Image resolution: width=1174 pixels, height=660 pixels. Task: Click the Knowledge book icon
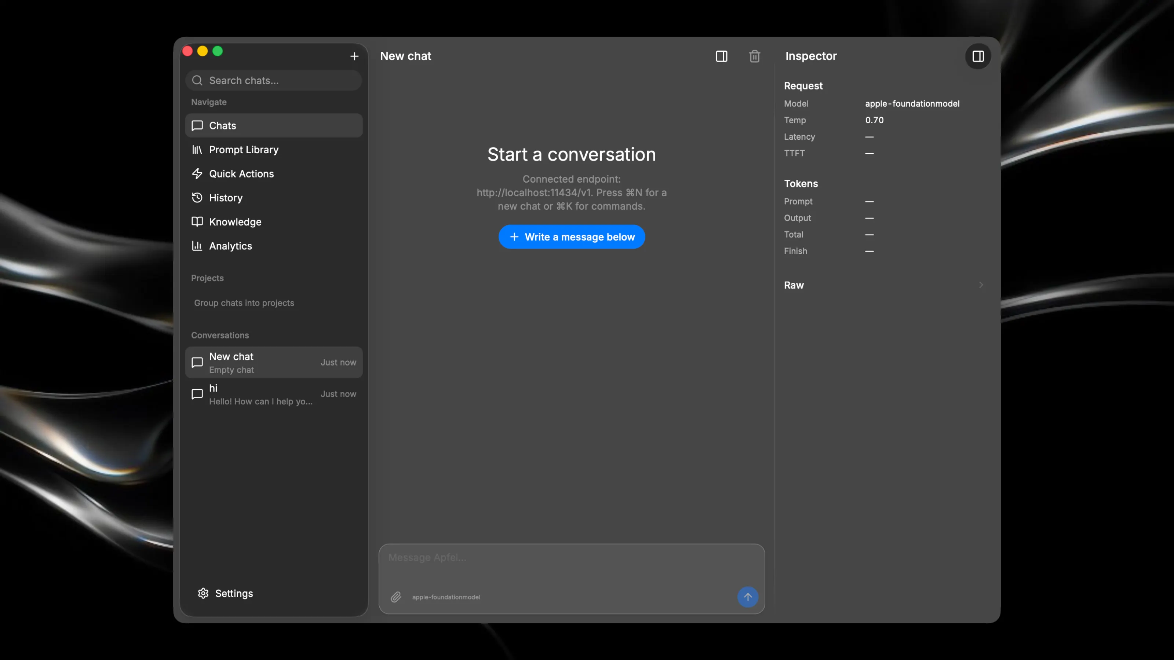197,222
